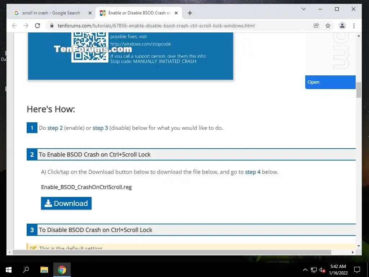
Task: Open the Chrome profile avatar
Action: pos(342,26)
